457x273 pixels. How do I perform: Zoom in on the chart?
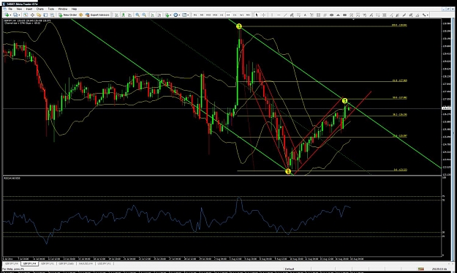(137, 15)
